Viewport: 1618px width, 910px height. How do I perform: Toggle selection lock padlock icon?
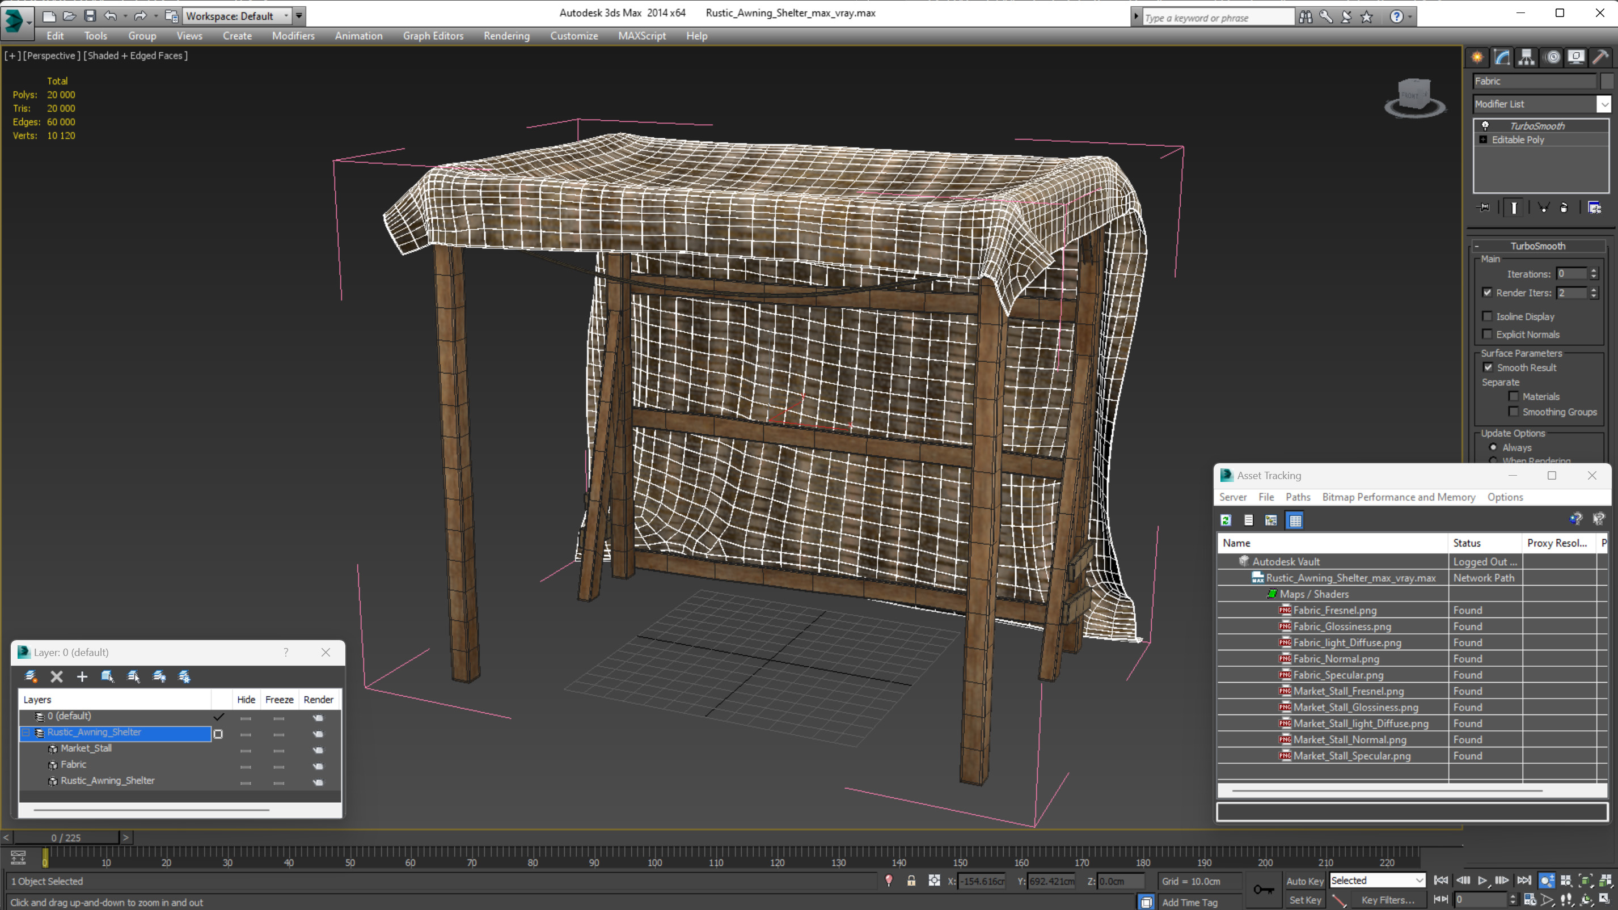[x=911, y=881]
